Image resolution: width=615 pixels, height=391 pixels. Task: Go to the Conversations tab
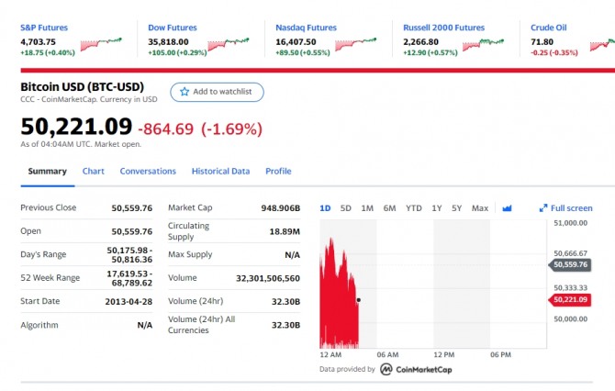pyautogui.click(x=148, y=171)
